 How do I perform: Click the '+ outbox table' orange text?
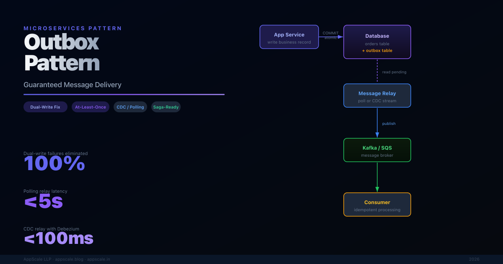tap(377, 51)
